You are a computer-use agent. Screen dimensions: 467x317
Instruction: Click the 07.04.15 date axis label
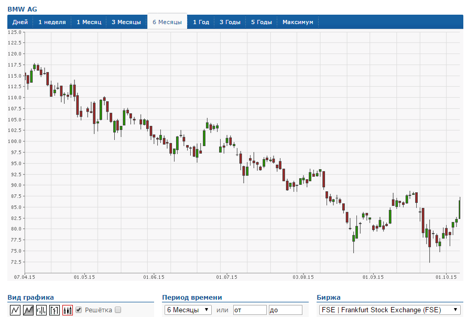coord(25,277)
